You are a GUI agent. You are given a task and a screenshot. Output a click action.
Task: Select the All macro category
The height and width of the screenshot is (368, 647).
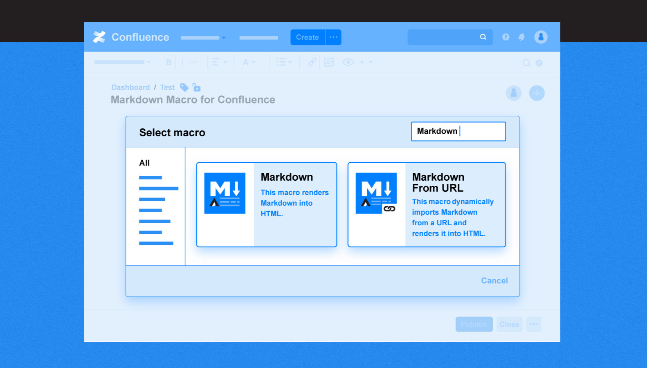tap(144, 163)
